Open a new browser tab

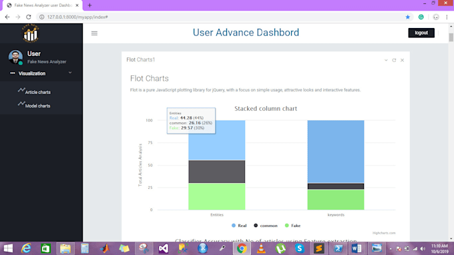pyautogui.click(x=89, y=5)
